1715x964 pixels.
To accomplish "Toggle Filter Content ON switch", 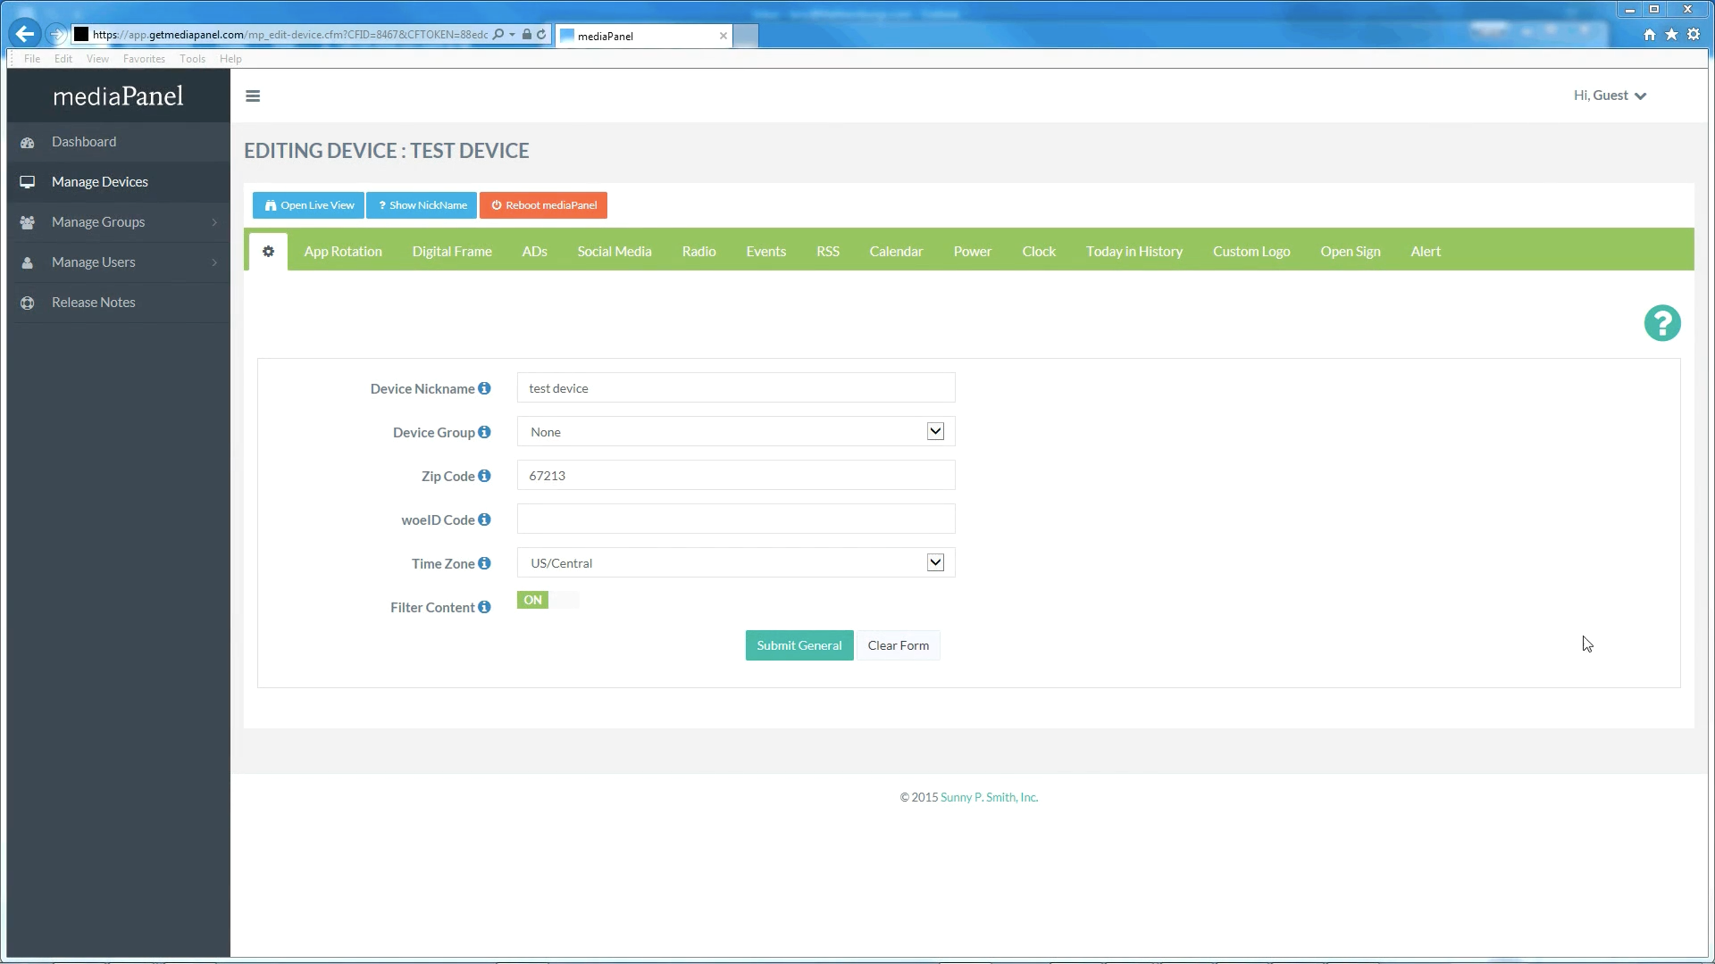I will point(547,600).
